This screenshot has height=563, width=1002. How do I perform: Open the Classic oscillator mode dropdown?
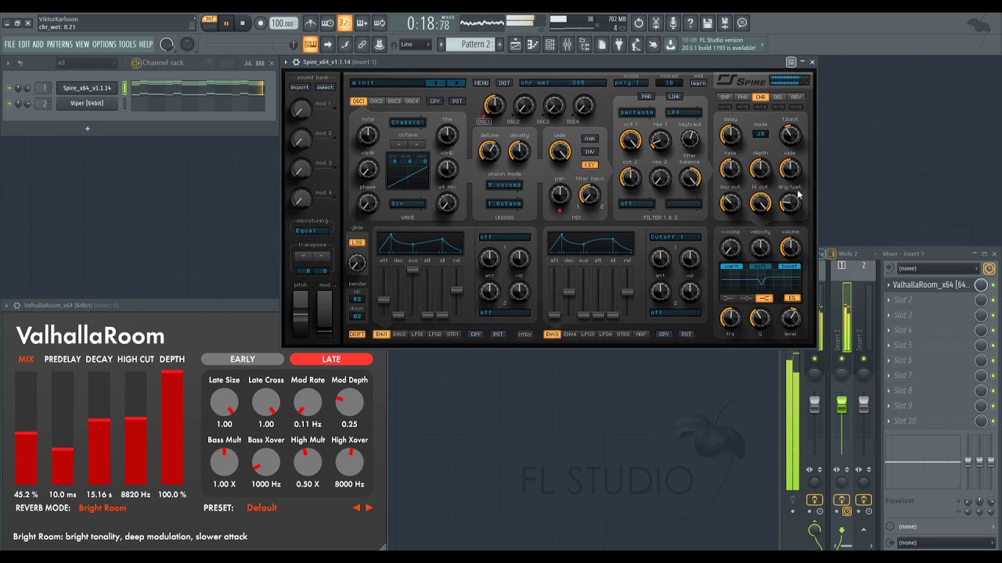click(x=407, y=123)
